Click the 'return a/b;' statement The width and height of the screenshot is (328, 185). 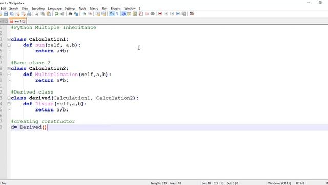(52, 109)
